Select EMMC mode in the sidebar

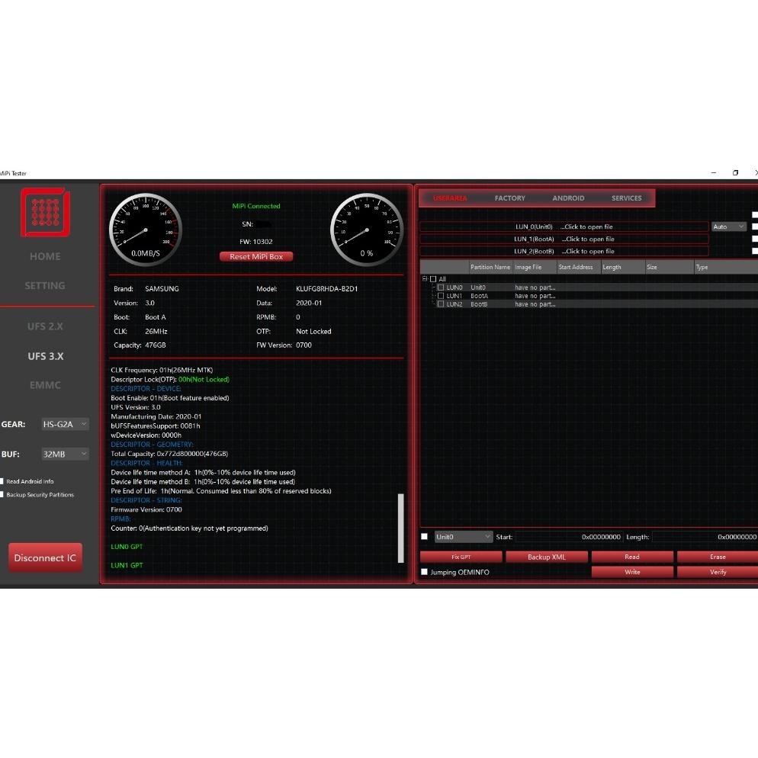click(44, 385)
